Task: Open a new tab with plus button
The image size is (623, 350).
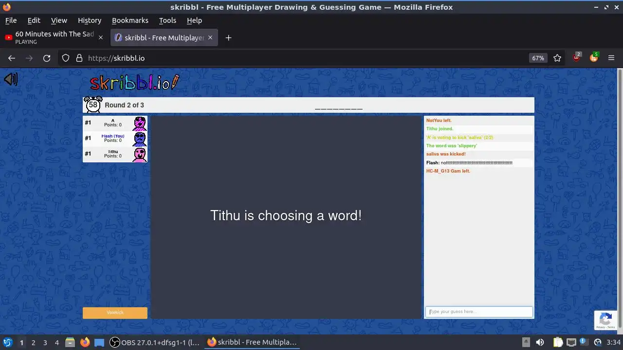Action: 228,37
